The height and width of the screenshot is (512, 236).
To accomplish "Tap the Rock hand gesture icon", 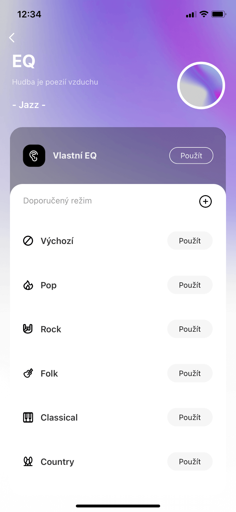I will (28, 329).
